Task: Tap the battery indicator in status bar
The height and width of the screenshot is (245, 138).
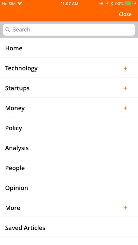Action: (129, 4)
